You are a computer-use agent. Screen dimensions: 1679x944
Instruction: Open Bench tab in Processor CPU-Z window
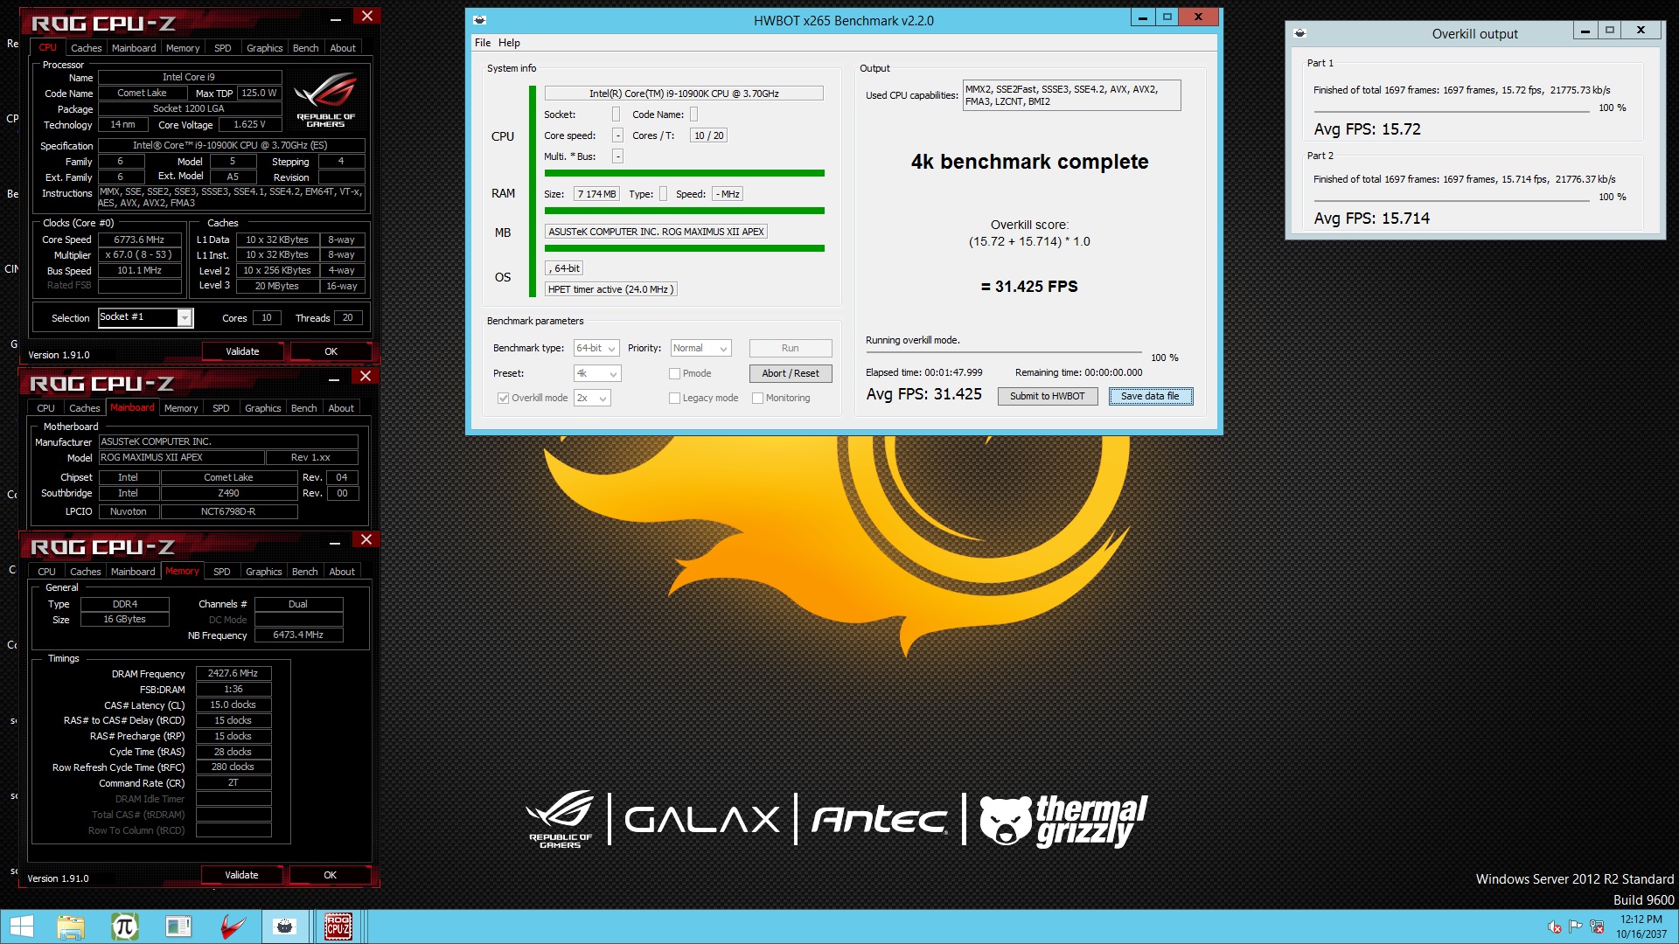pos(305,48)
